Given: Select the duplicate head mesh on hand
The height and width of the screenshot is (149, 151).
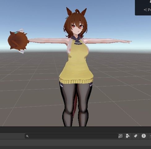Looking at the screenshot, I should click(18, 41).
